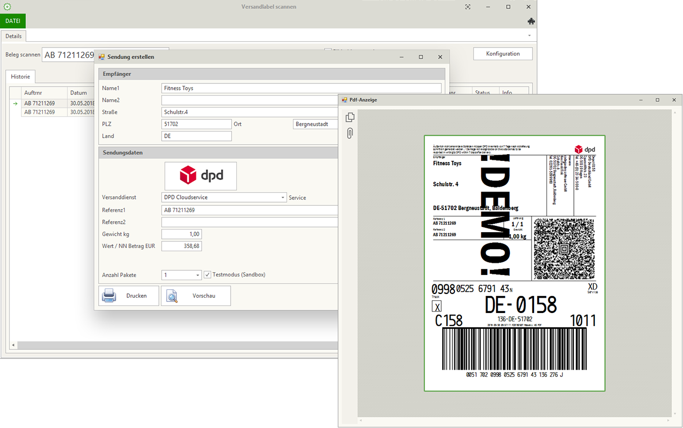
Task: Click the empty Referenz2 field
Action: tap(250, 222)
